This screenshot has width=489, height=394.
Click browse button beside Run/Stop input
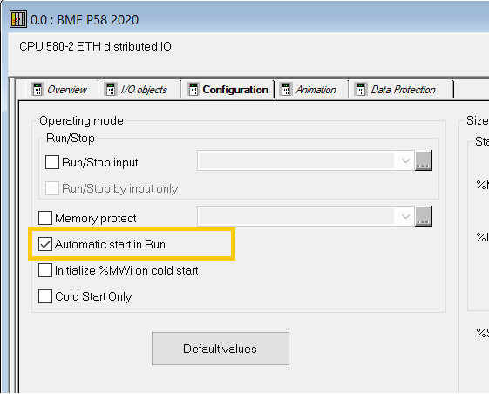coord(424,160)
